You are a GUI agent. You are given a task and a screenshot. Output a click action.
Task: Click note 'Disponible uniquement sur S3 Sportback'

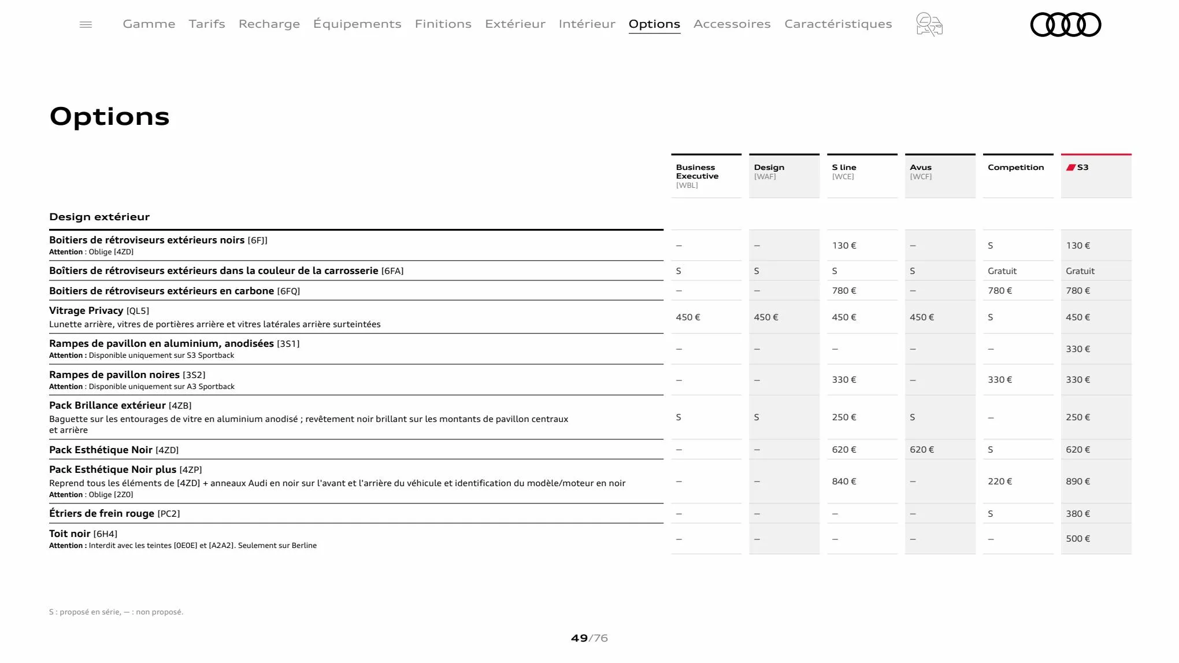click(161, 355)
